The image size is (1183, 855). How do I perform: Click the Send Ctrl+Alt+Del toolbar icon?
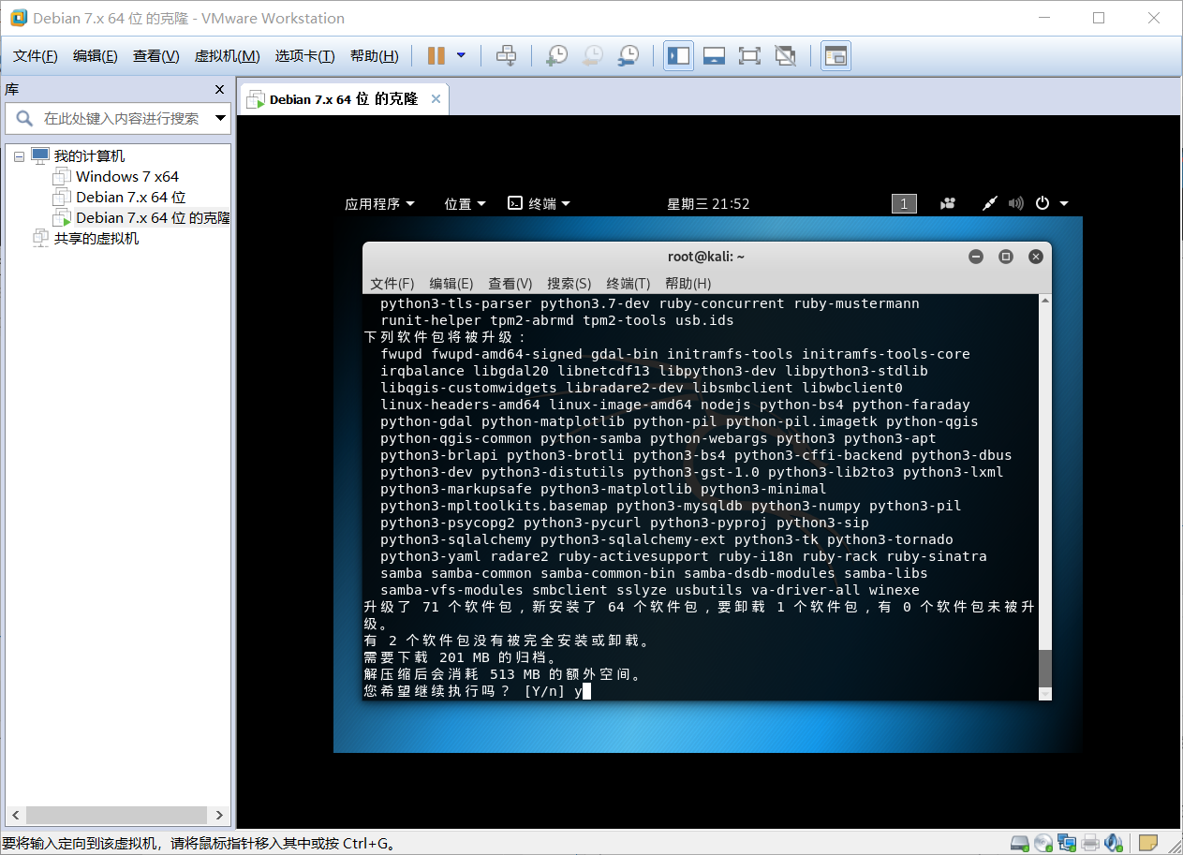pos(506,56)
